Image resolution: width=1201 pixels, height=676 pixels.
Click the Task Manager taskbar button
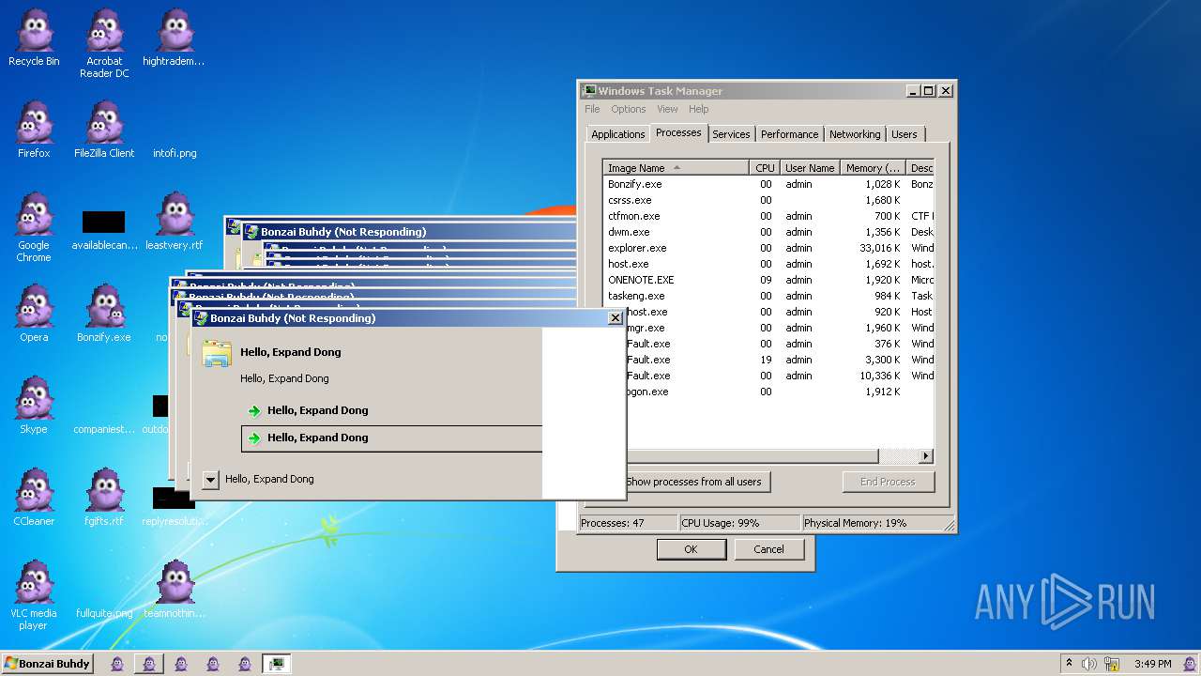click(x=276, y=664)
